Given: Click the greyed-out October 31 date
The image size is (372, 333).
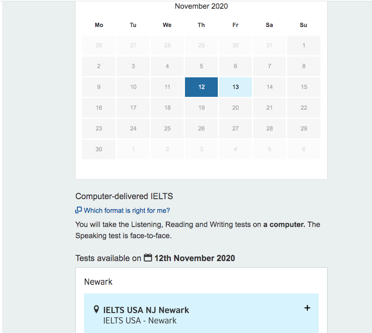Looking at the screenshot, I should 269,45.
